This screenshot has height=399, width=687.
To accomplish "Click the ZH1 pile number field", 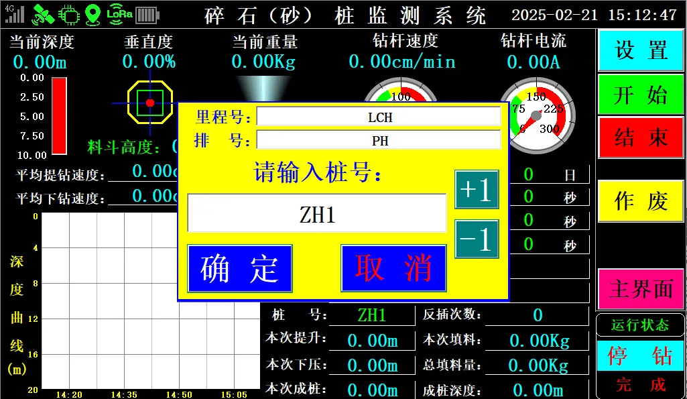I will coord(317,214).
